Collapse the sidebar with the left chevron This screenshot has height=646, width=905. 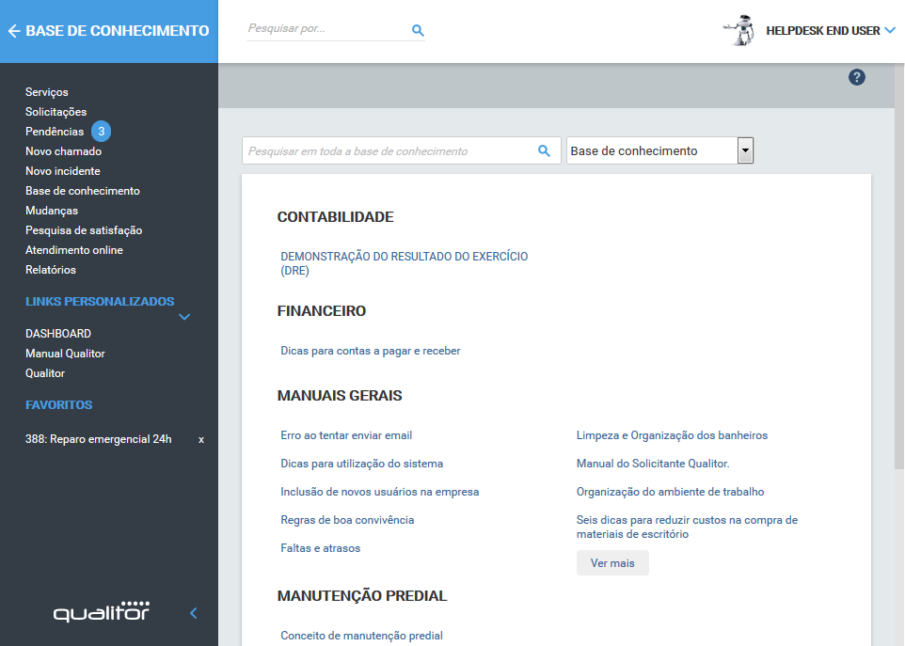194,613
